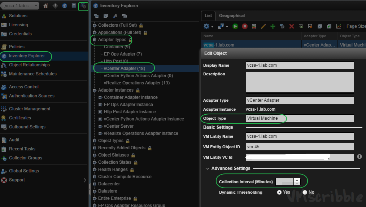Click the Adapter Type column header

pos(319,36)
